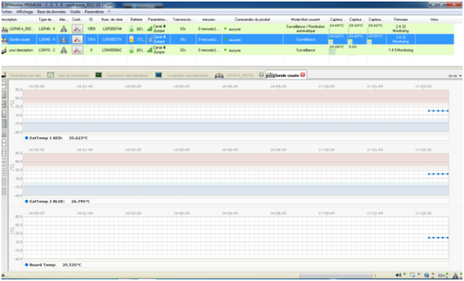Click the alert triangle in Sonde courte row
Viewport: 464px width, 281px height.
(63, 39)
